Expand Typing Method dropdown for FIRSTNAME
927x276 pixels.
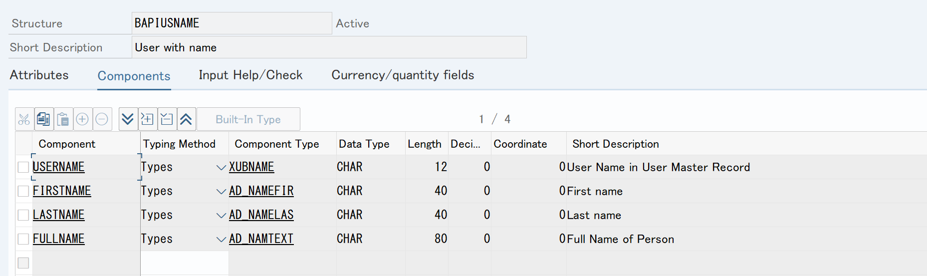coord(221,192)
